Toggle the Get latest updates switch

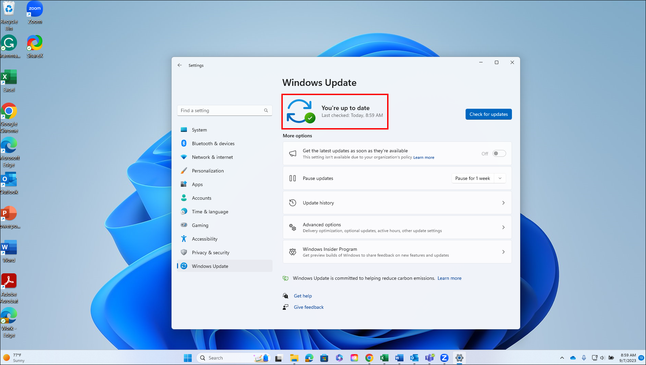499,153
